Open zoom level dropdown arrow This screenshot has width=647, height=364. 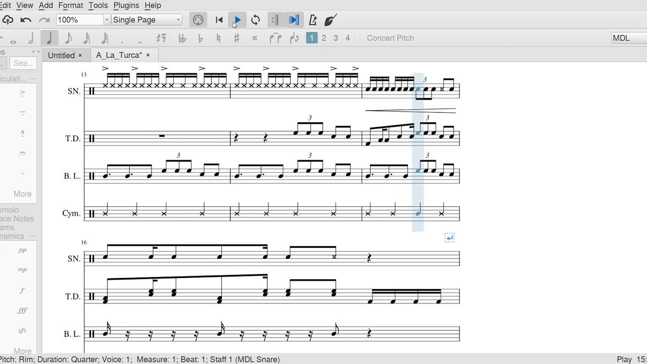tap(107, 20)
